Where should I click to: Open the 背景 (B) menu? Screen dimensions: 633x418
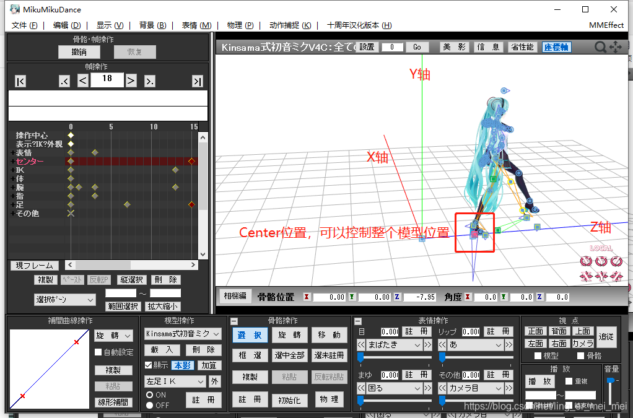(152, 25)
